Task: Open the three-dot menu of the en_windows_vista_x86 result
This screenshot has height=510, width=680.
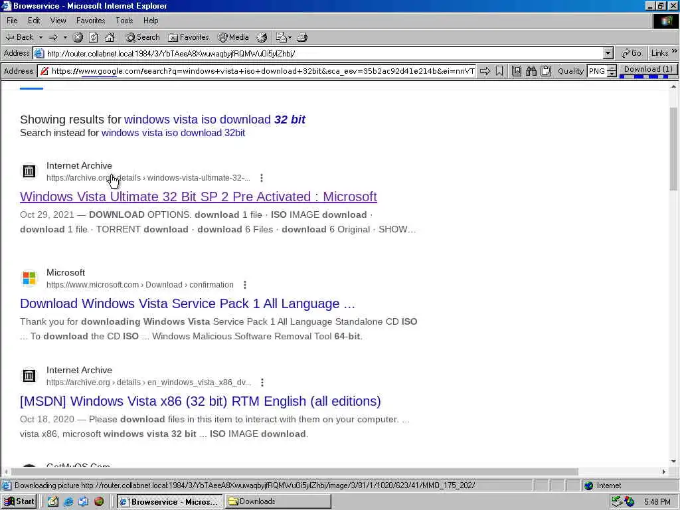Action: tap(262, 382)
